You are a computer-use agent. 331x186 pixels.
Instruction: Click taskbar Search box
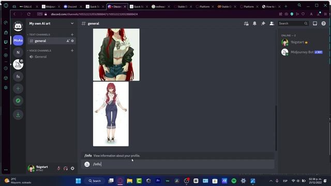click(x=95, y=181)
